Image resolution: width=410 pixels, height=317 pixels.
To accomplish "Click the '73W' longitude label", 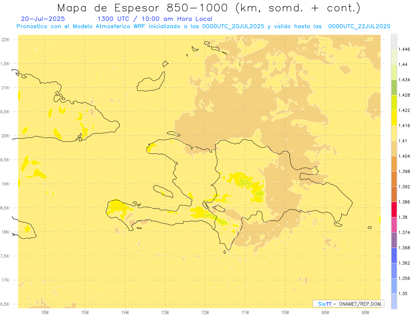I will [165, 312].
